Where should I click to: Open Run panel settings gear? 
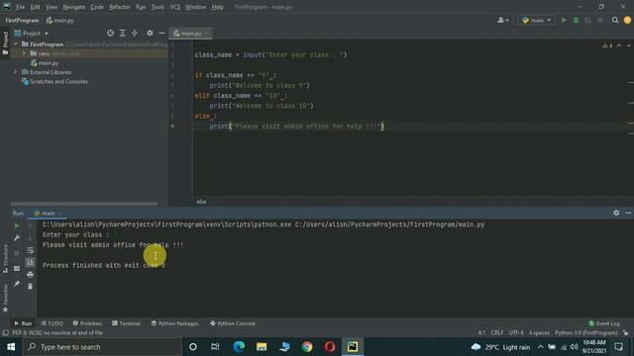tap(616, 213)
